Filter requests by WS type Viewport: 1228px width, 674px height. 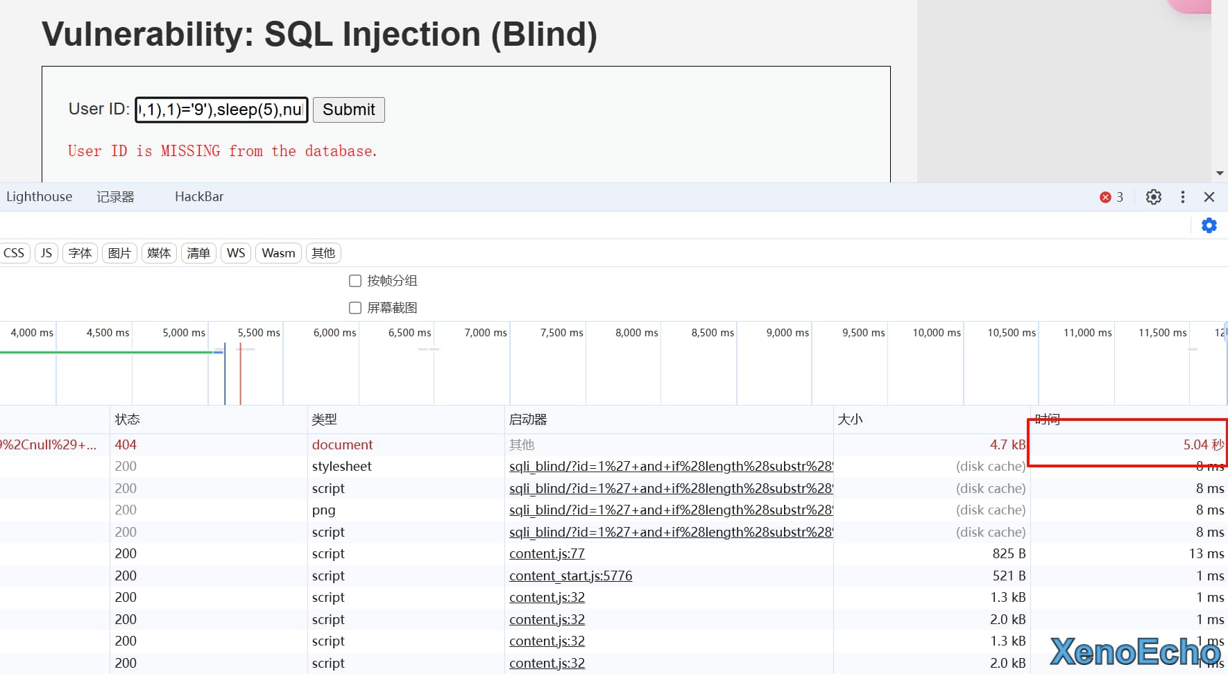tap(236, 253)
